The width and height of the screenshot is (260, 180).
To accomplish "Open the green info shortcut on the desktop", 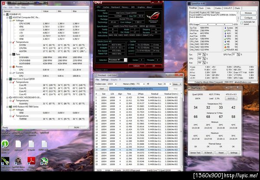I will click(x=5, y=144).
